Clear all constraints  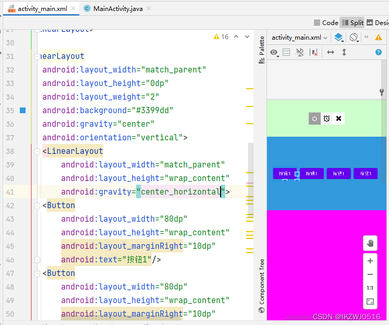(x=314, y=52)
